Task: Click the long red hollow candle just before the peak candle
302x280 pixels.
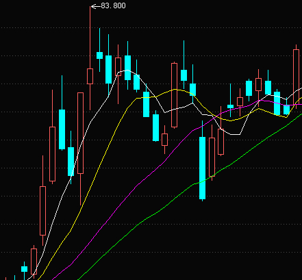Action: 80,133
